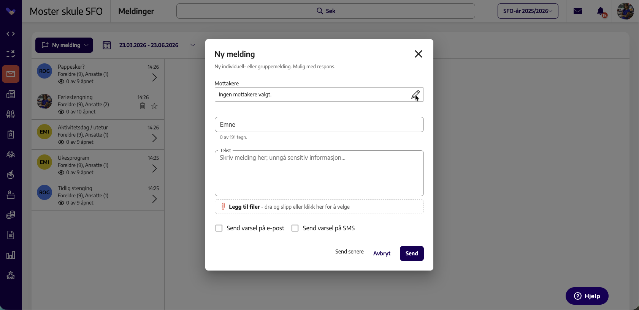Star the Feriestengning message
Viewport: 639px width, 310px height.
154,106
